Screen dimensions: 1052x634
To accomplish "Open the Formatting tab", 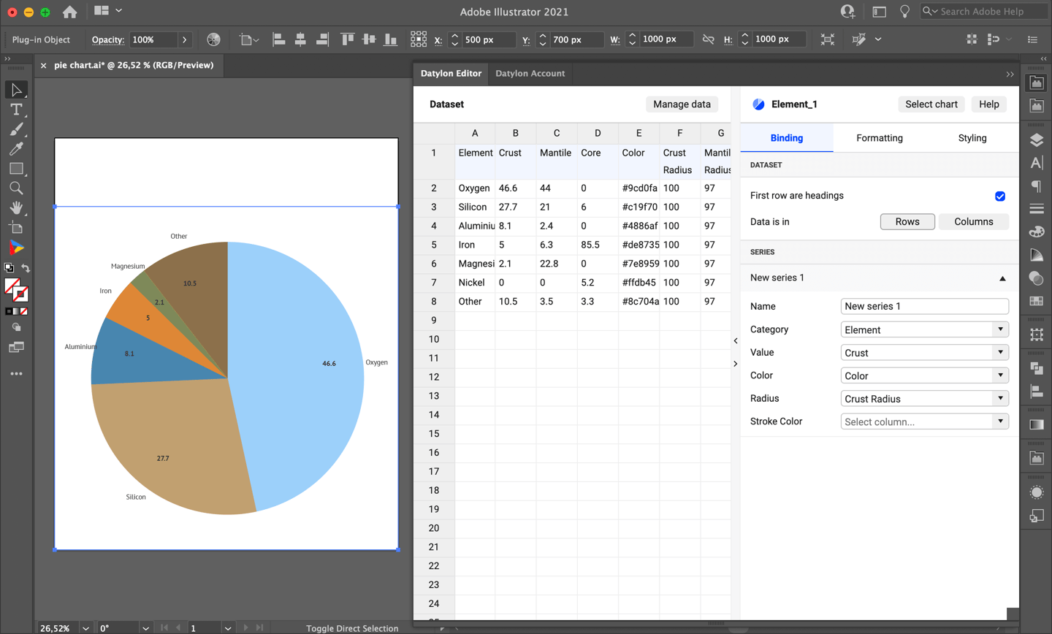I will pos(880,138).
